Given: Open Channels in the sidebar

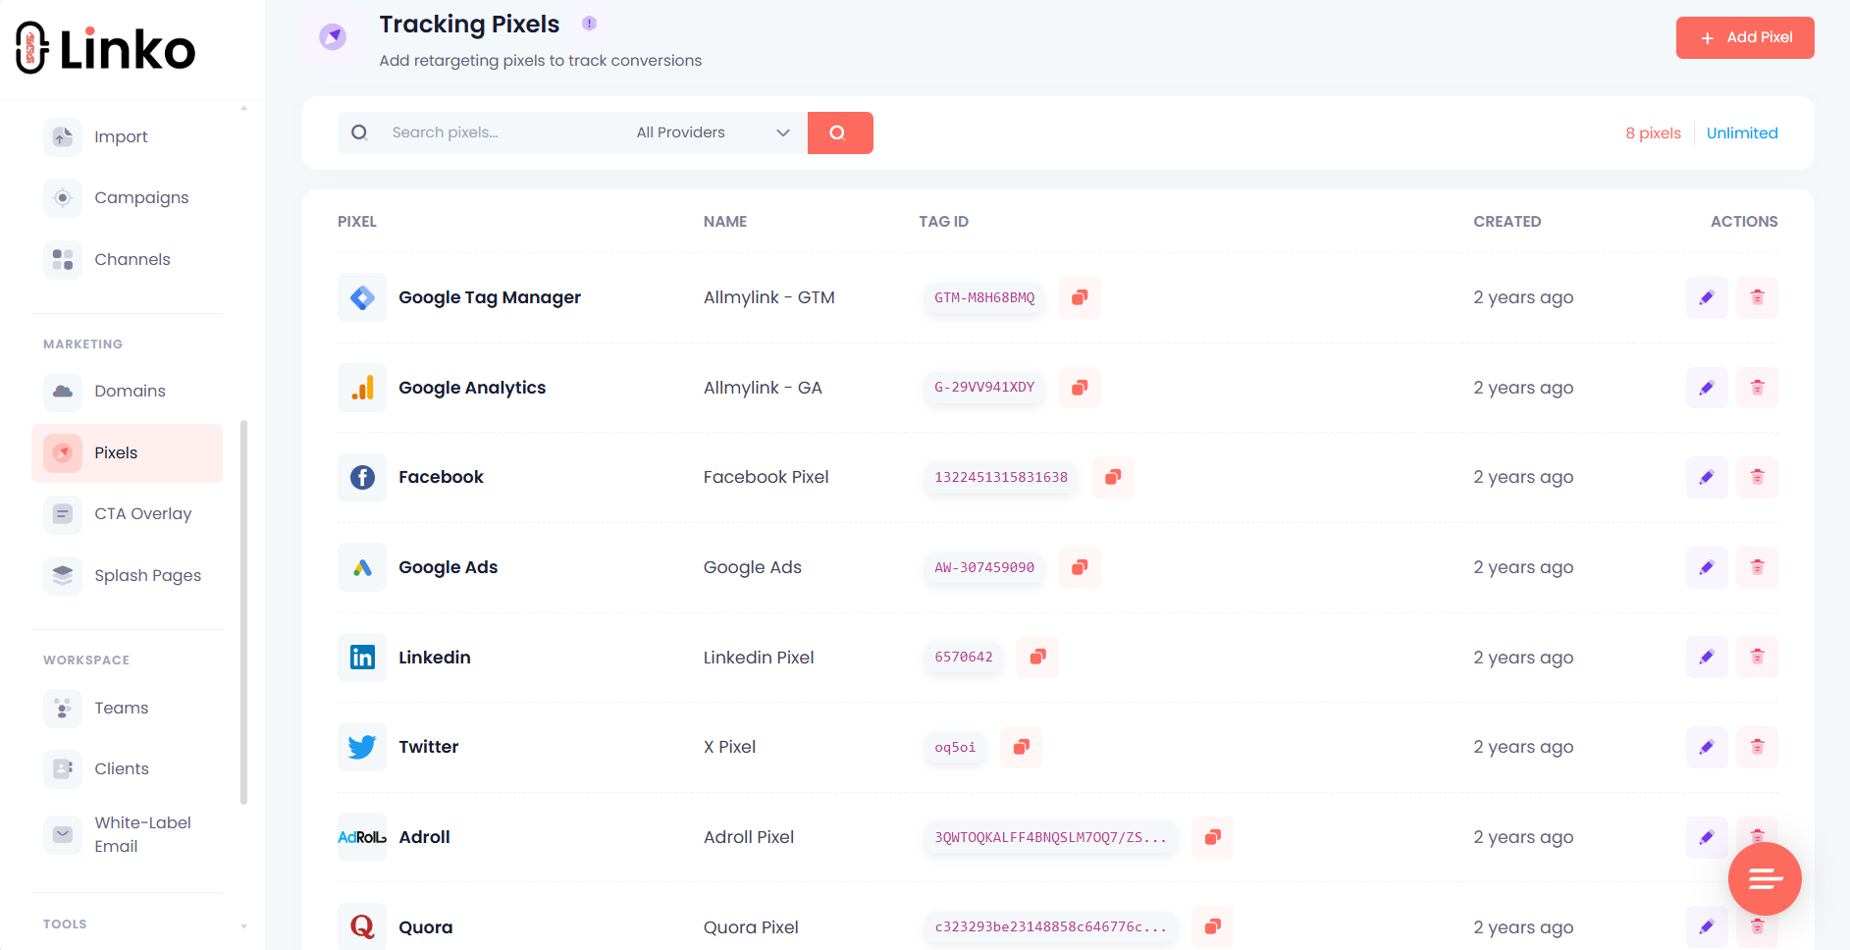Looking at the screenshot, I should pos(128,259).
